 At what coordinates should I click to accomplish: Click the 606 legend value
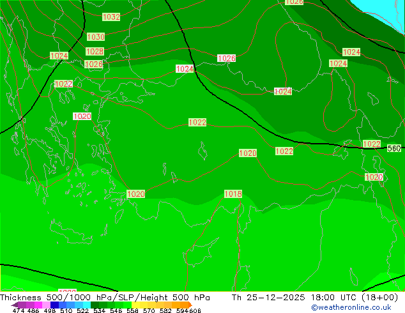coord(195,310)
